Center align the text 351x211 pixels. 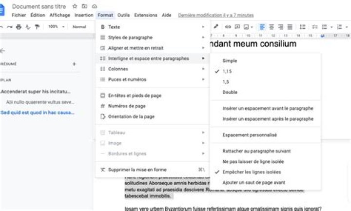272,27
